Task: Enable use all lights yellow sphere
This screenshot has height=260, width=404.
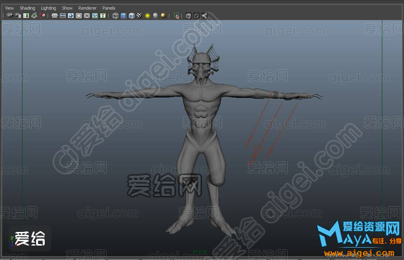Action: point(147,16)
